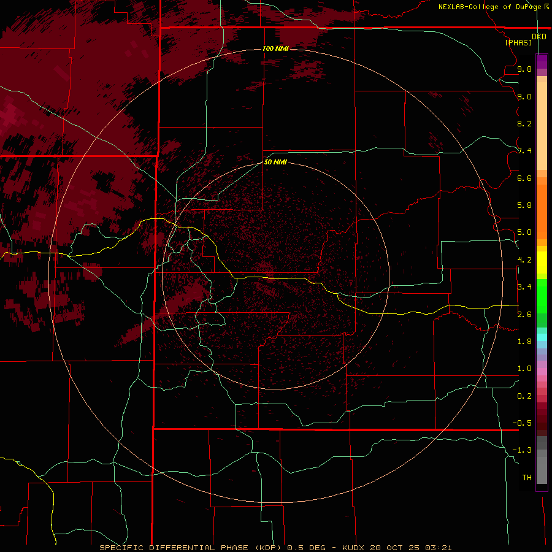
Task: Click the 9.0 value on the legend
Action: (x=524, y=96)
